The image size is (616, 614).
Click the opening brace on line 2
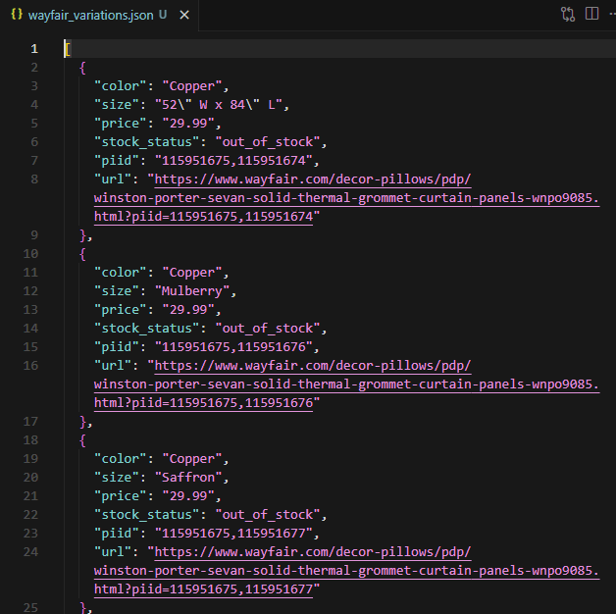pyautogui.click(x=82, y=68)
